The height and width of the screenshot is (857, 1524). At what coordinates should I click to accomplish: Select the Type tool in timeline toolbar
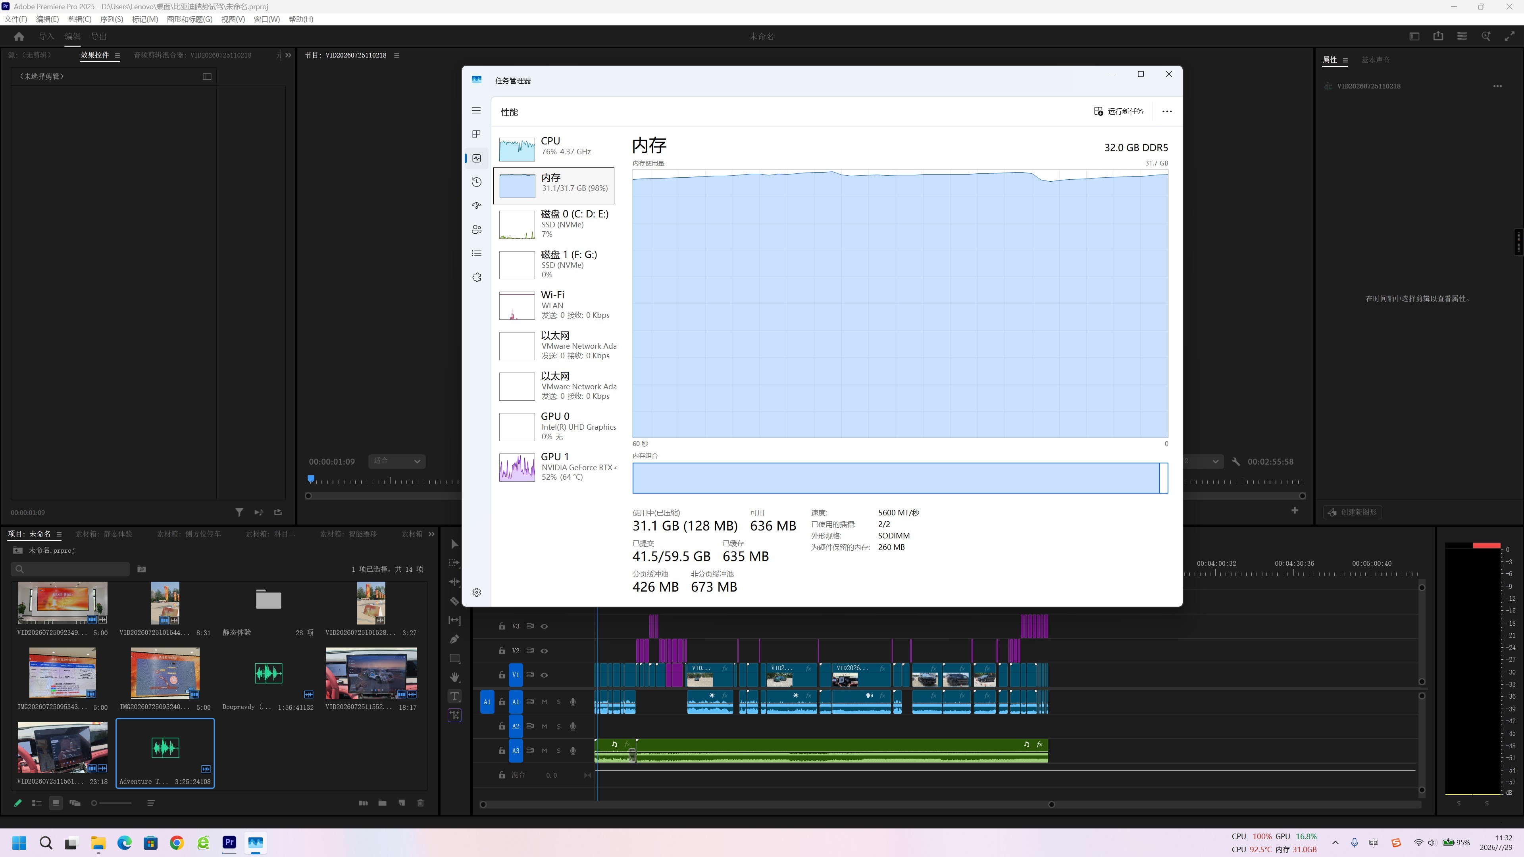[454, 696]
